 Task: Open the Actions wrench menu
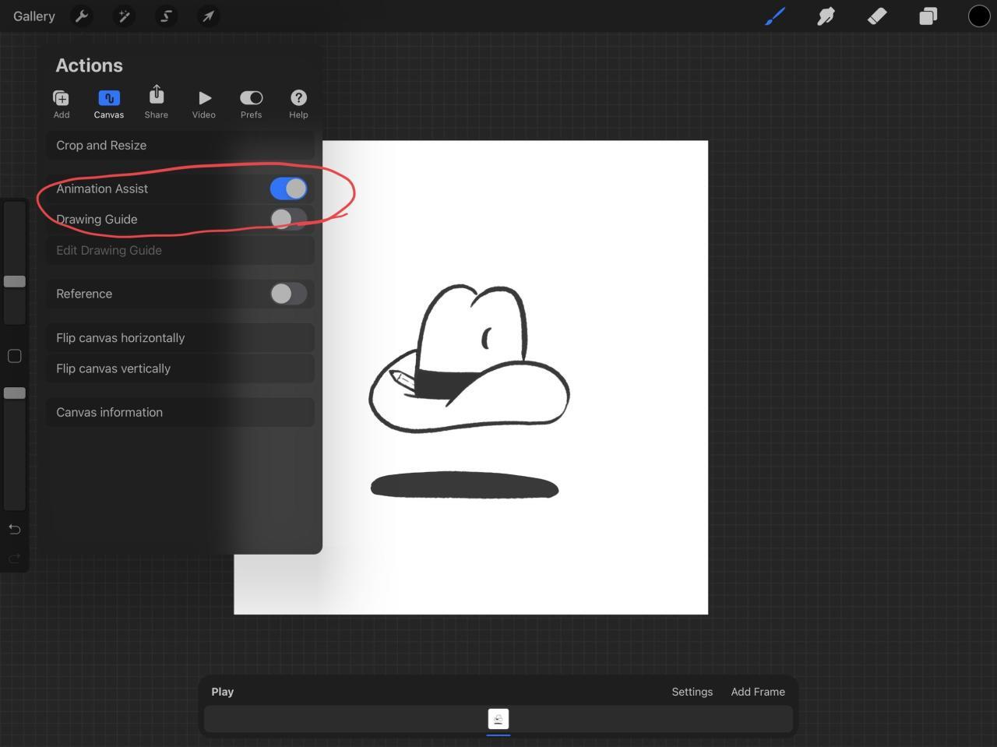(x=81, y=16)
